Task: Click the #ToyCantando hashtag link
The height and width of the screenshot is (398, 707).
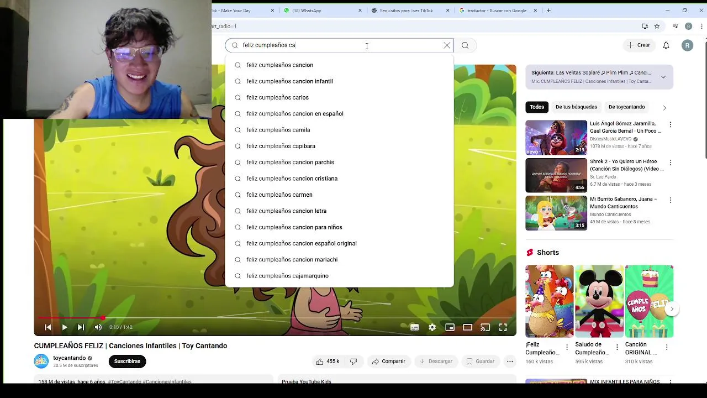Action: click(x=124, y=382)
